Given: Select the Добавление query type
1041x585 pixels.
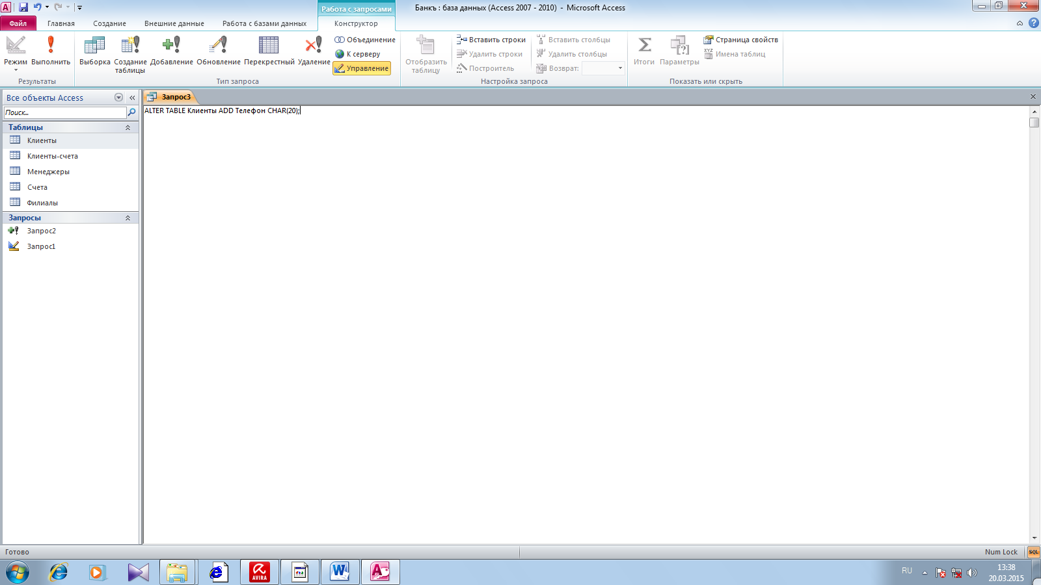Looking at the screenshot, I should (x=172, y=51).
